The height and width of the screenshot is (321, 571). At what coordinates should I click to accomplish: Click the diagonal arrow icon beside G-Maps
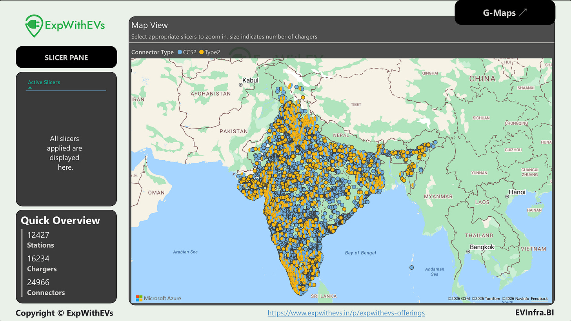pos(523,13)
